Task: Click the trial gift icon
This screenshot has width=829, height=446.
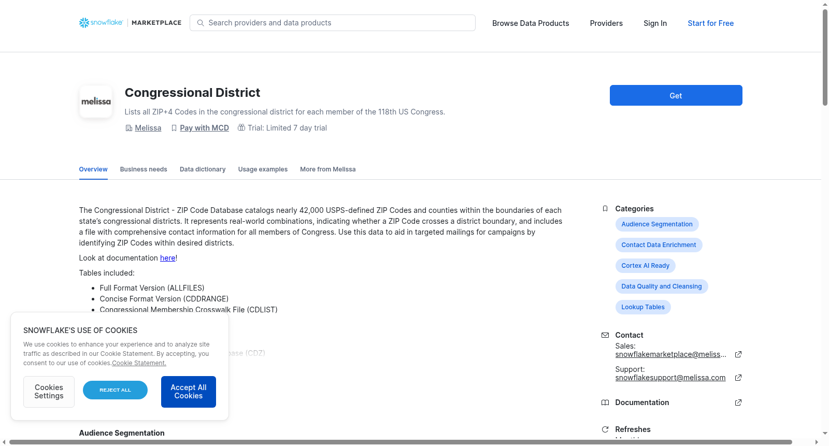Action: (241, 127)
